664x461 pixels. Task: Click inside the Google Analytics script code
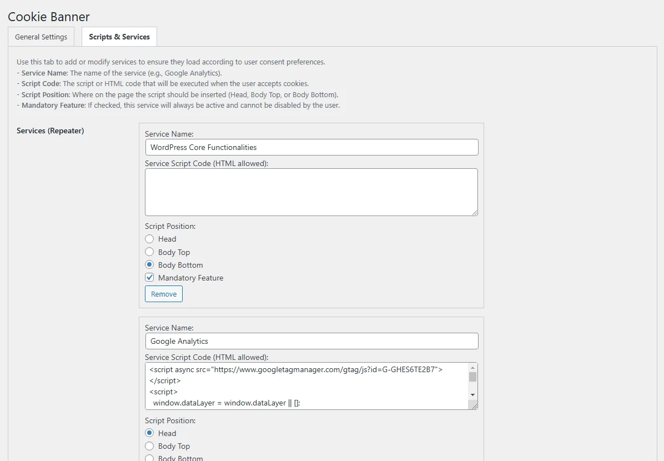click(x=305, y=386)
